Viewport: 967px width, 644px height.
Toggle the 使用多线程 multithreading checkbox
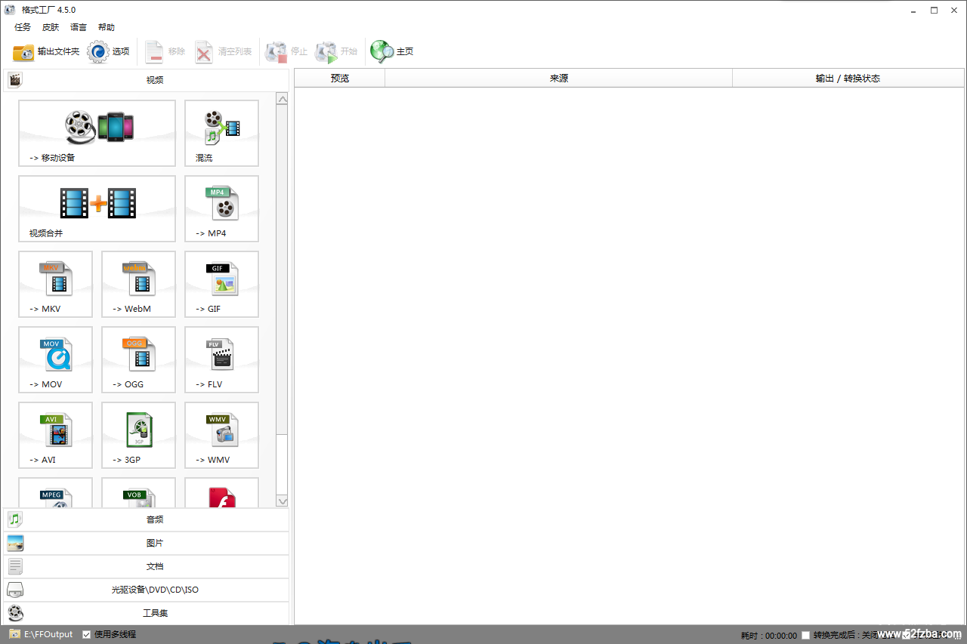(87, 634)
